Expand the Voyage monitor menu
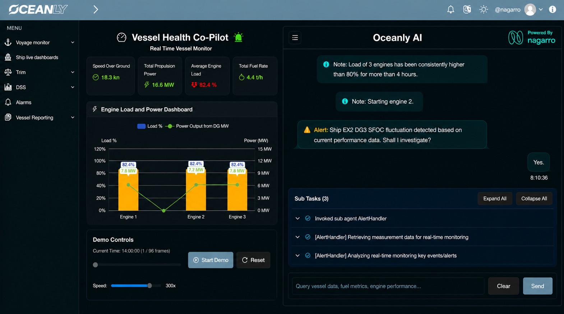Viewport: 564px width, 314px height. [40, 42]
